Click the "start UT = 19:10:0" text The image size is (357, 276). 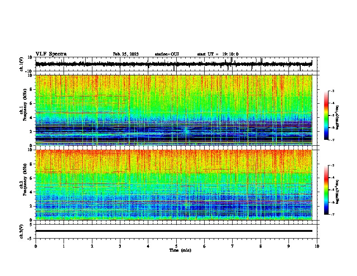[x=218, y=54]
